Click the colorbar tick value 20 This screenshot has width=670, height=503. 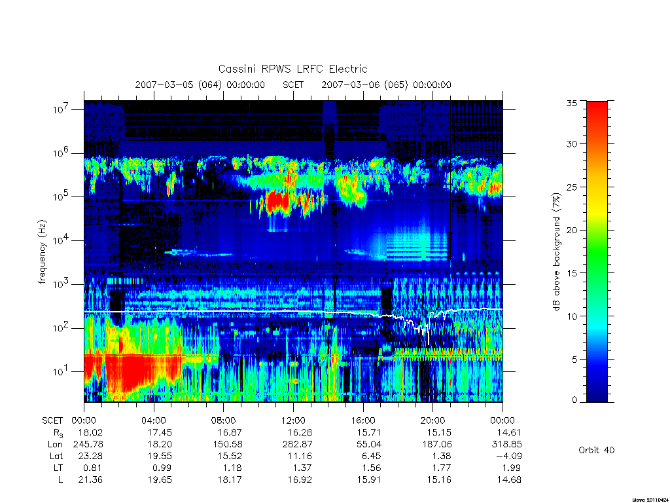571,230
